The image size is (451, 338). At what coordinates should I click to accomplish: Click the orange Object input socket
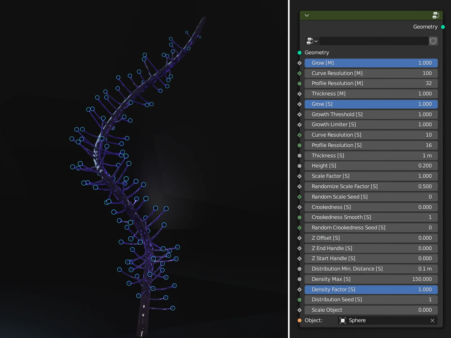pos(299,320)
